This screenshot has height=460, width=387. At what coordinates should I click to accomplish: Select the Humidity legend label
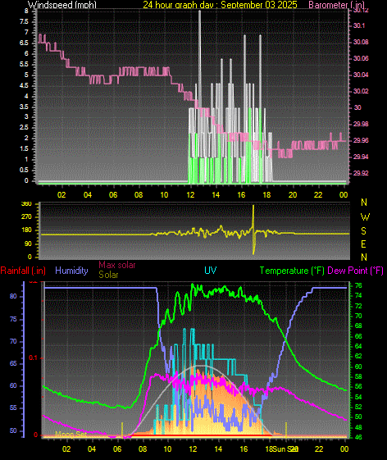click(71, 271)
